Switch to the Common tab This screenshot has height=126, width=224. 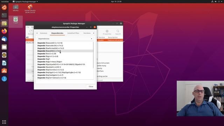click(x=43, y=33)
